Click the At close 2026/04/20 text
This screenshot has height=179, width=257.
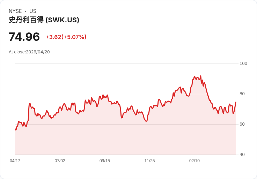29,52
